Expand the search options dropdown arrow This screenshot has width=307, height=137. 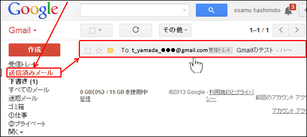click(184, 10)
